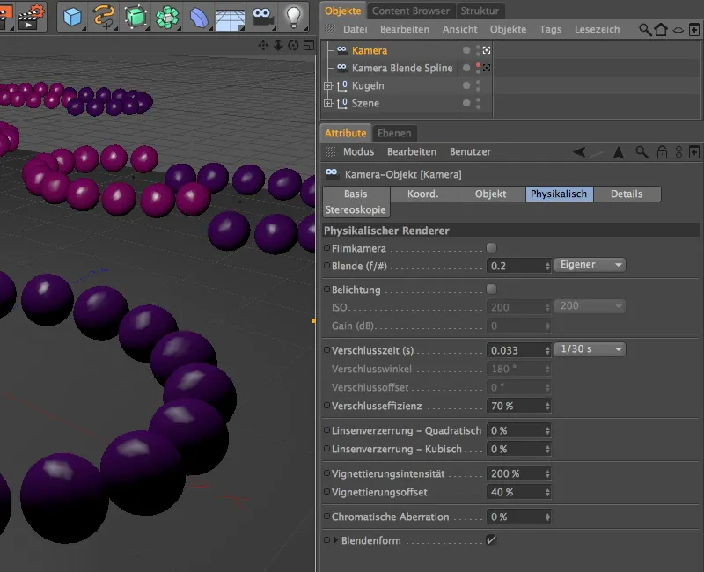Open the blue Bend deformer tool
Image resolution: width=704 pixels, height=572 pixels.
pyautogui.click(x=199, y=17)
